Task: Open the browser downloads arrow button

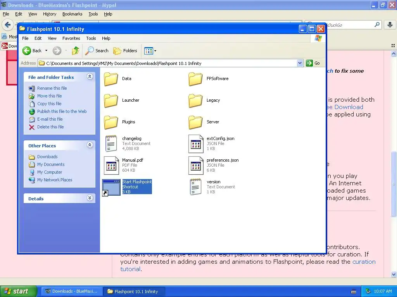Action: click(390, 25)
